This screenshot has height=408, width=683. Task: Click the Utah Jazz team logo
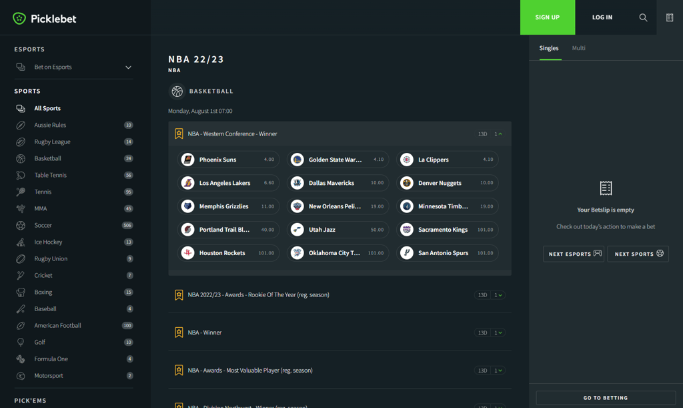pos(297,230)
